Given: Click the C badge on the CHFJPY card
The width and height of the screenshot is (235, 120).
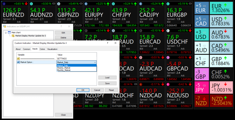Looking at the screenshot, I should (113, 4).
